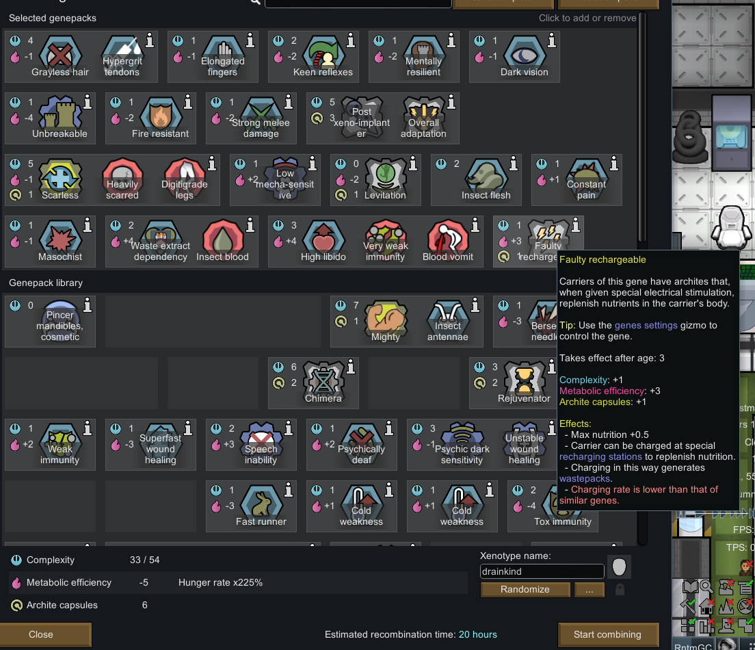Remove the Unbreakable castle gene
Screen dimensions: 755x650
point(60,118)
